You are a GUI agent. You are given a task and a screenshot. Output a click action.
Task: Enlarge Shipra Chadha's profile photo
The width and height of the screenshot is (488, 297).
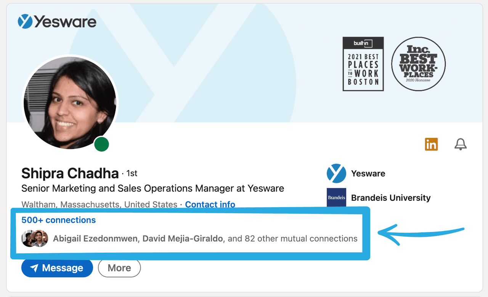point(70,103)
